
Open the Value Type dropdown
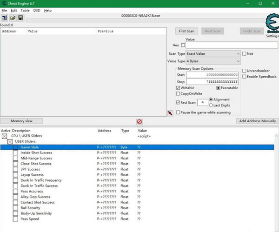pos(213,61)
